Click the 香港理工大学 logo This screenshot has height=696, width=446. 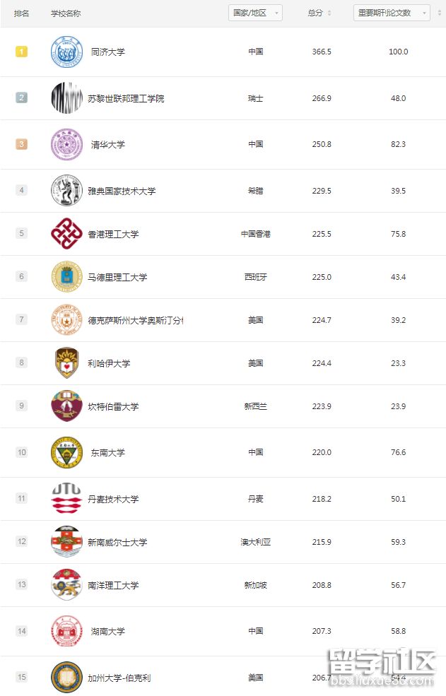66,234
